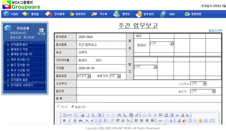Select the TEXT radio button
Viewport: 226px width, 131px height.
tap(58, 107)
